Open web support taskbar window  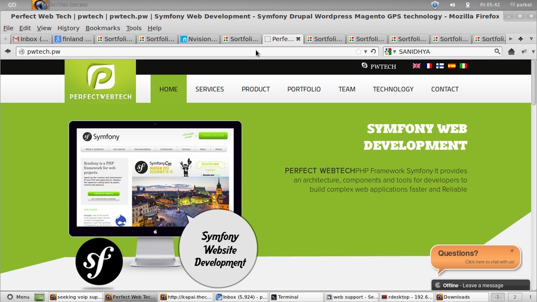tap(351, 297)
